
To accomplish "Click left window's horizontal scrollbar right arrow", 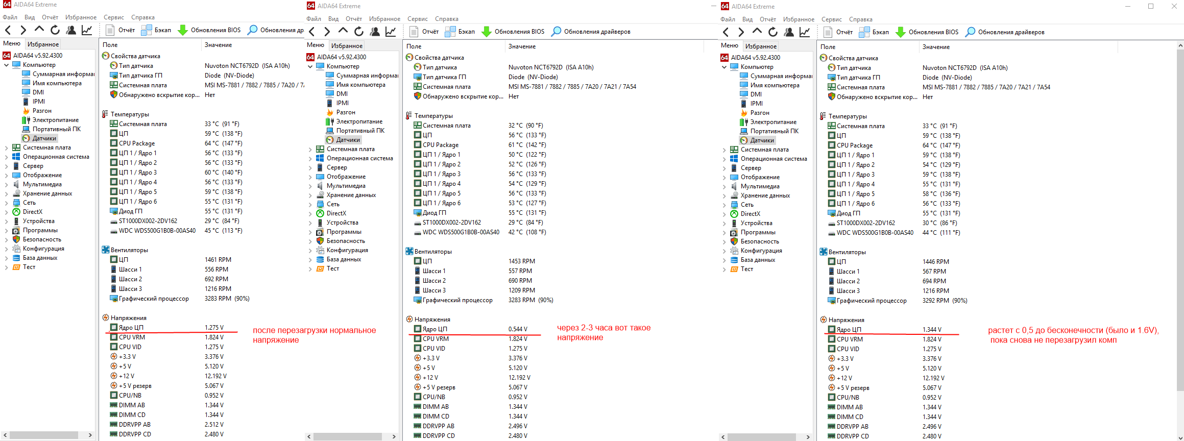I will [x=90, y=435].
